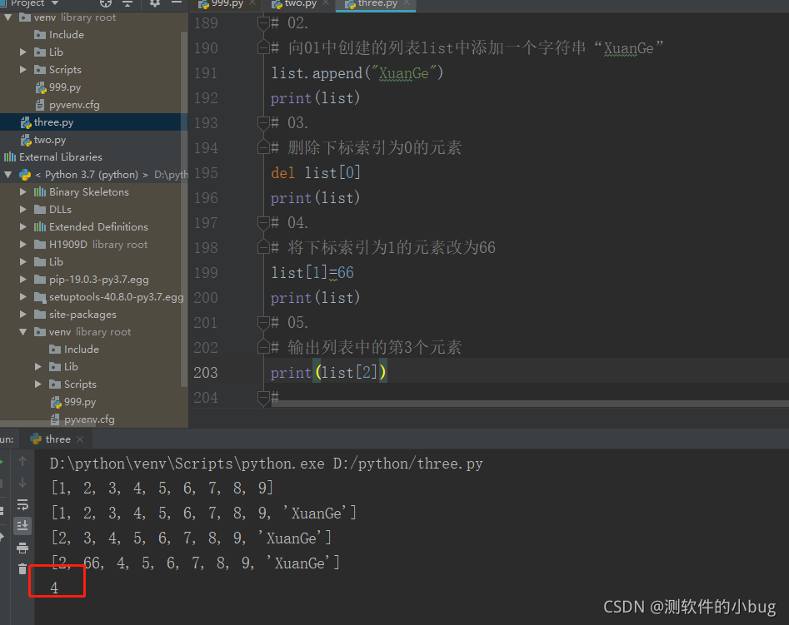Open the Project panel settings gear
This screenshot has width=789, height=625.
pos(154,3)
